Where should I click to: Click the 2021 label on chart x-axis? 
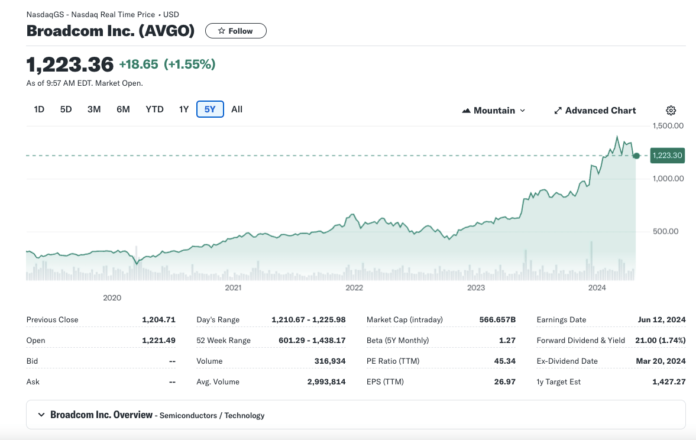(x=233, y=287)
